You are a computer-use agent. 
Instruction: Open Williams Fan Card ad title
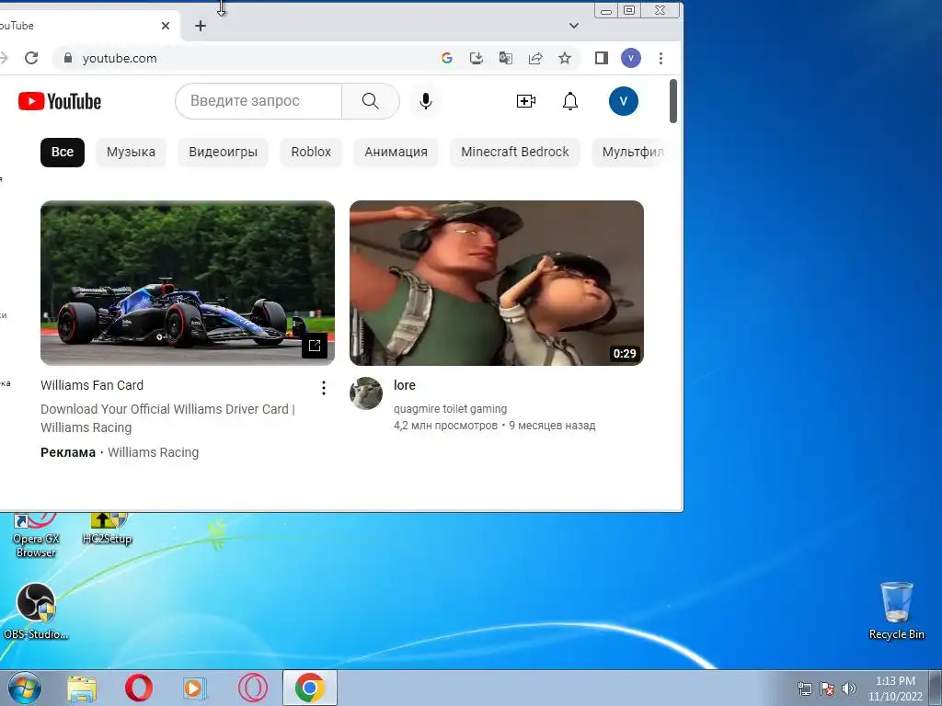pyautogui.click(x=92, y=385)
